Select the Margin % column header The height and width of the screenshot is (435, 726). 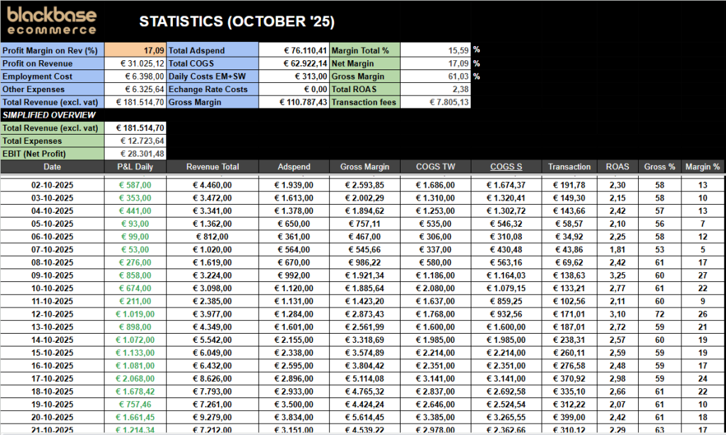pos(703,166)
